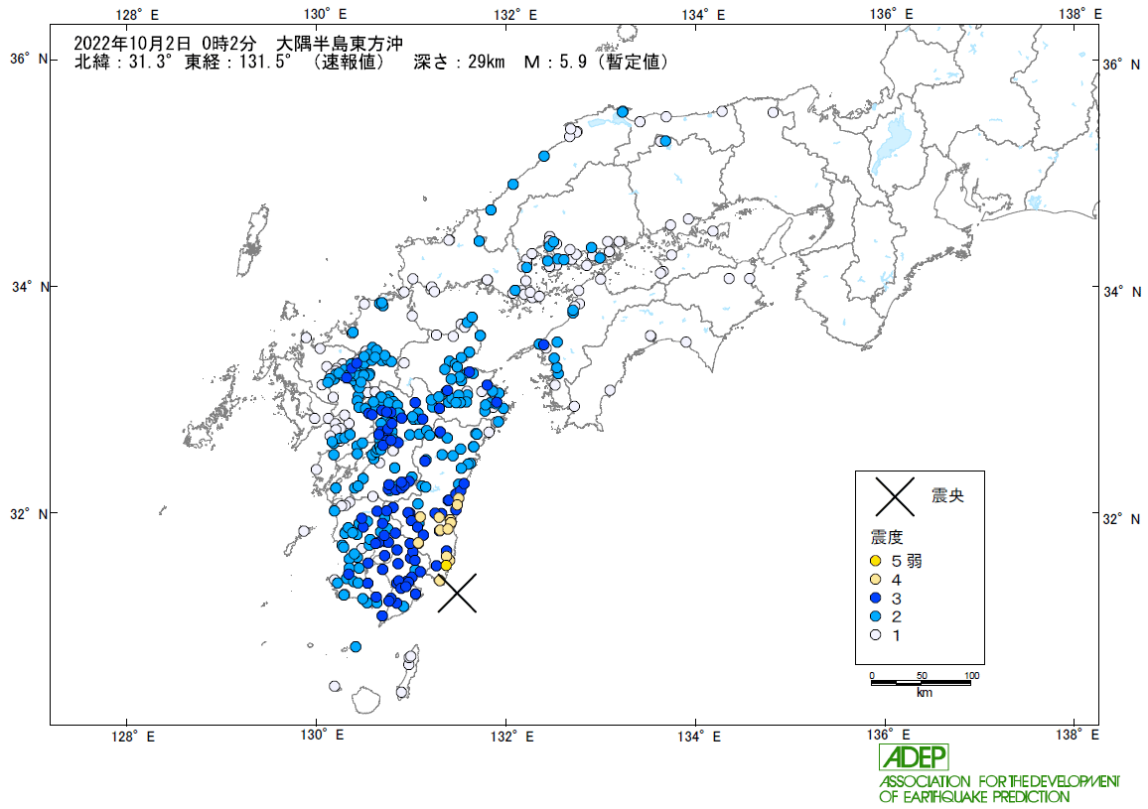Select the intensity 4 legend dot
Viewport: 1148px width, 809px height.
876,579
